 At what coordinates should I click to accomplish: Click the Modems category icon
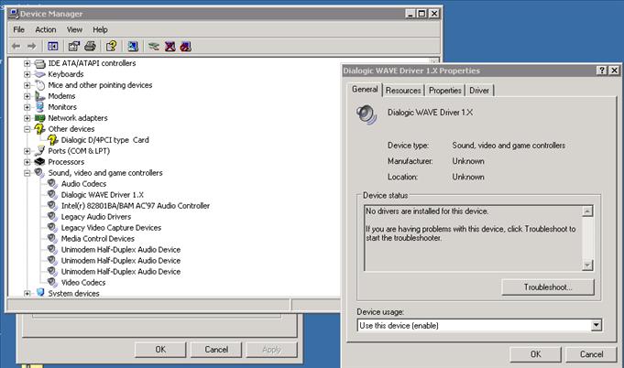point(39,96)
